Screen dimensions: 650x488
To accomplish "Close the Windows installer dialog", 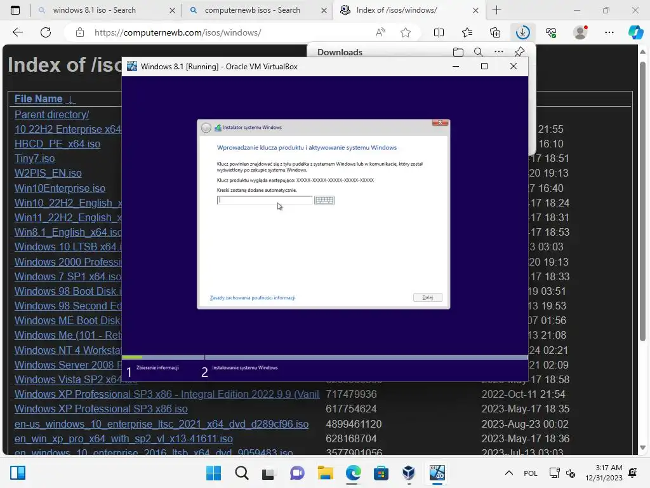I will point(440,123).
